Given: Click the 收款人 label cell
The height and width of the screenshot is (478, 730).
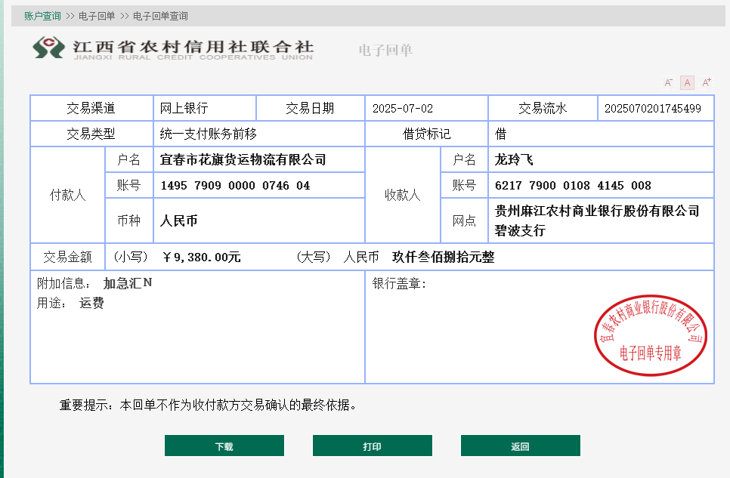Looking at the screenshot, I should [403, 195].
